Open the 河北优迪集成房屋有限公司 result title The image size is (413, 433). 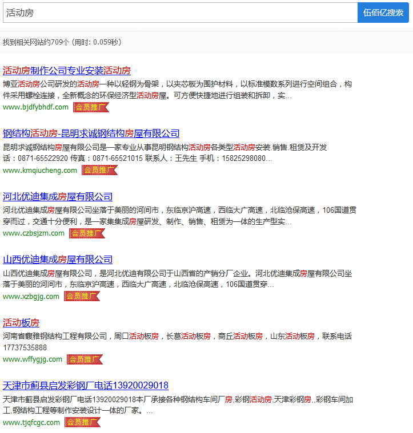point(58,197)
